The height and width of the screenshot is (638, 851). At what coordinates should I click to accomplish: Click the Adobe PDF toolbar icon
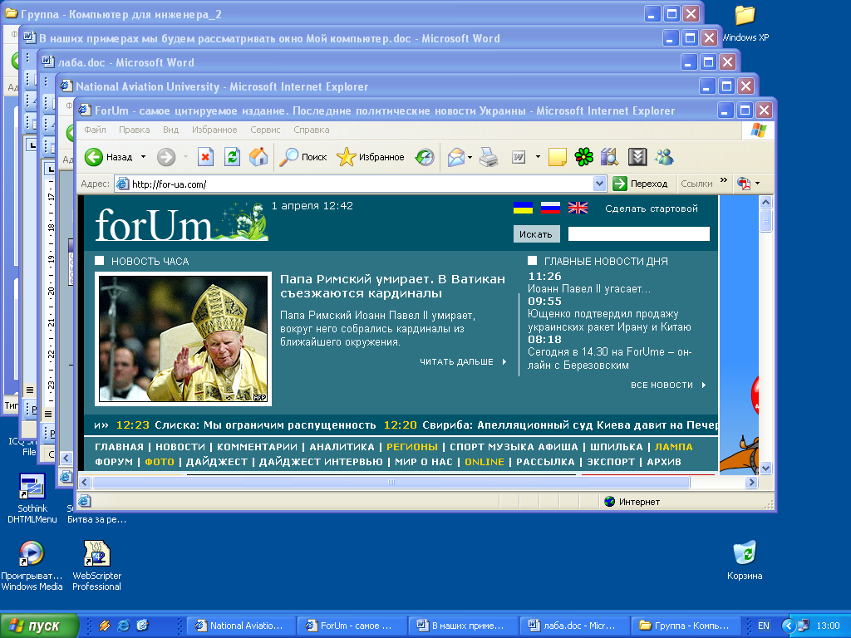point(744,184)
